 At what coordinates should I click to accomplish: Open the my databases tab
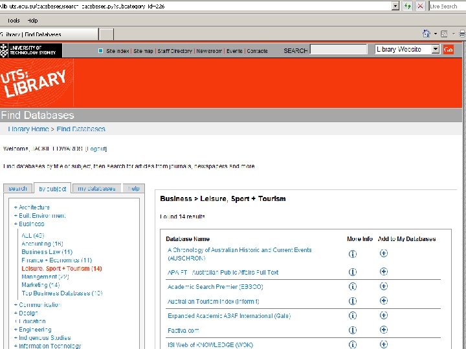96,189
